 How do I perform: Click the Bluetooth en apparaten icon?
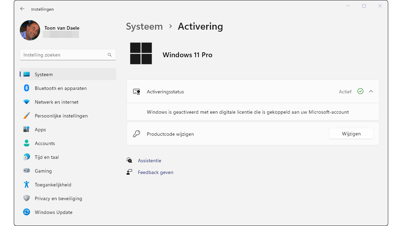27,88
